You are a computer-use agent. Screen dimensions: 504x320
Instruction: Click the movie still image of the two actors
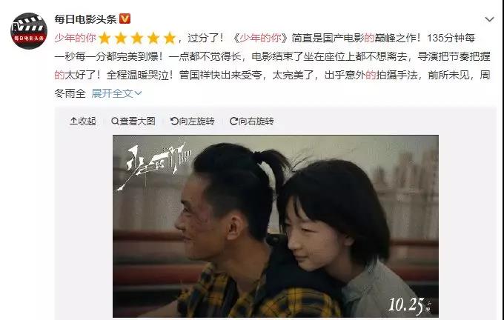click(x=276, y=226)
